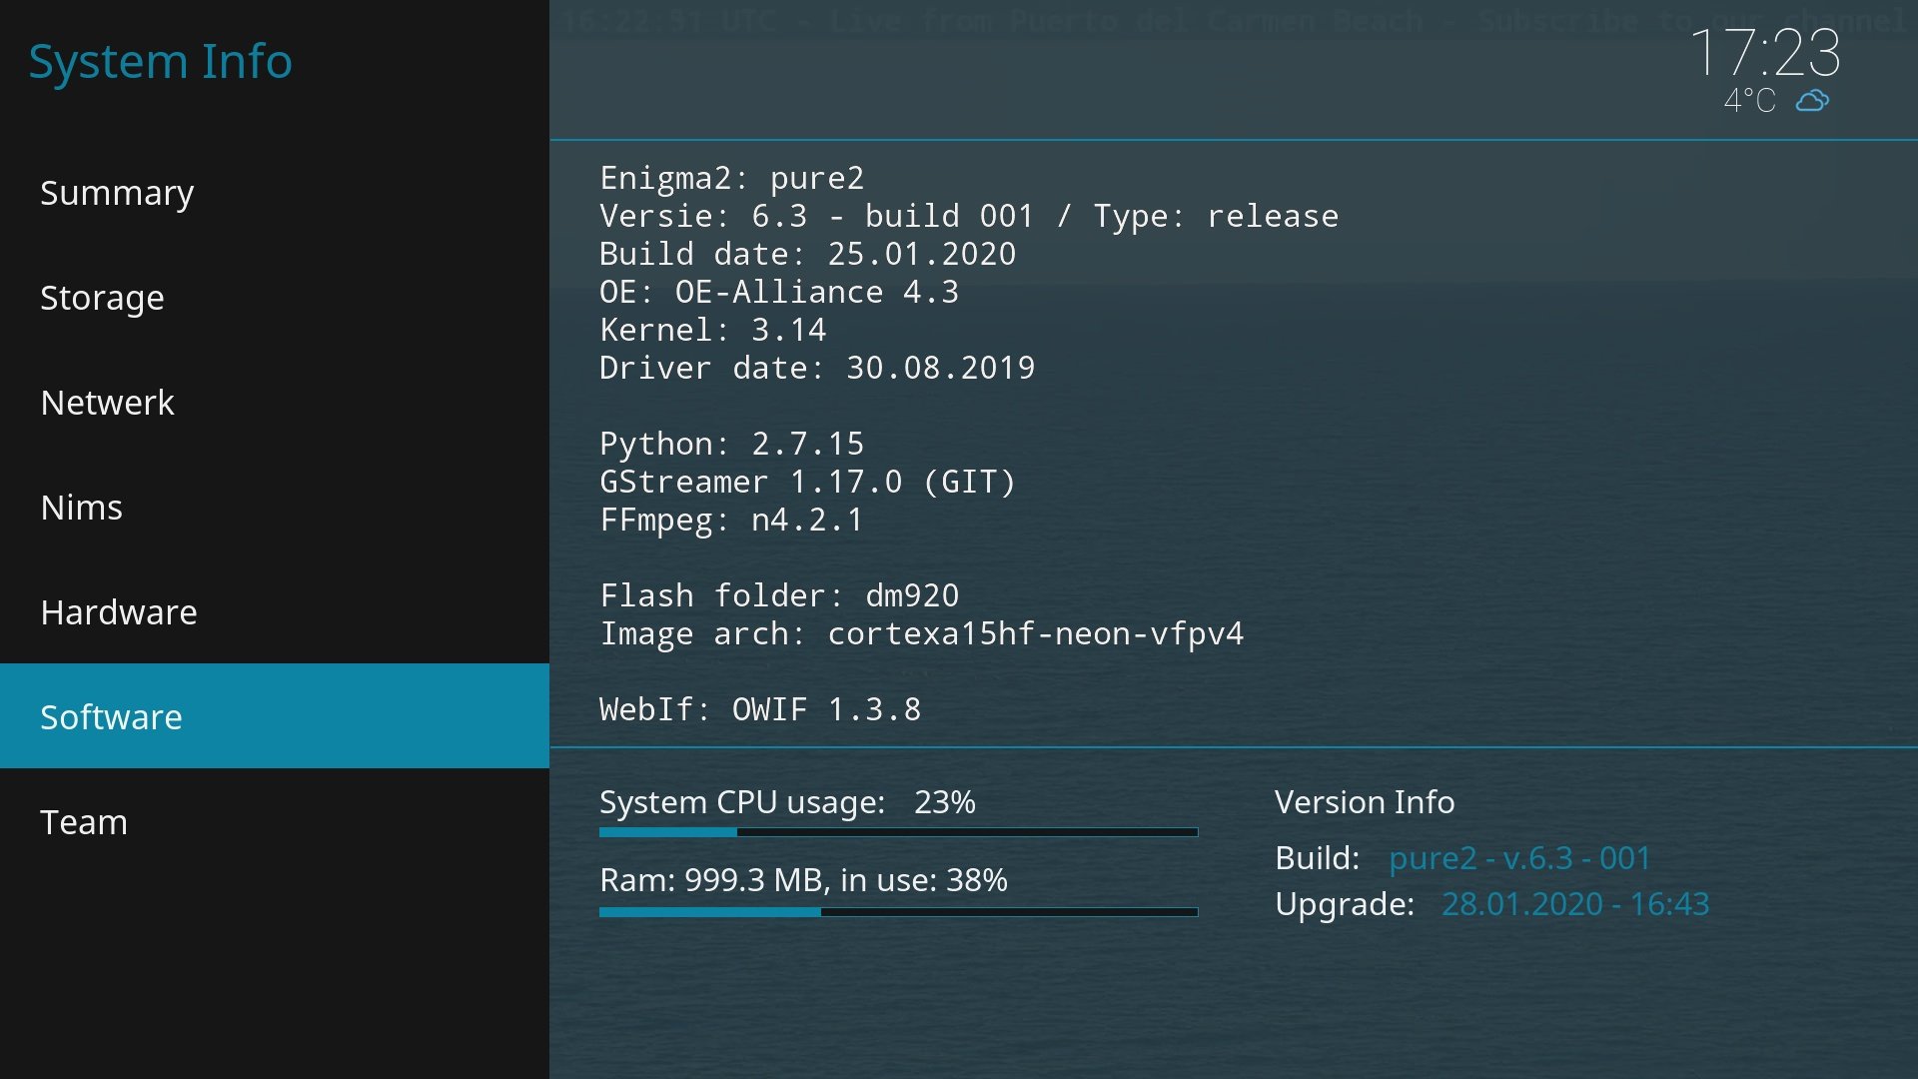
Task: Click the Enigma2: pure2 text line
Action: click(x=731, y=178)
